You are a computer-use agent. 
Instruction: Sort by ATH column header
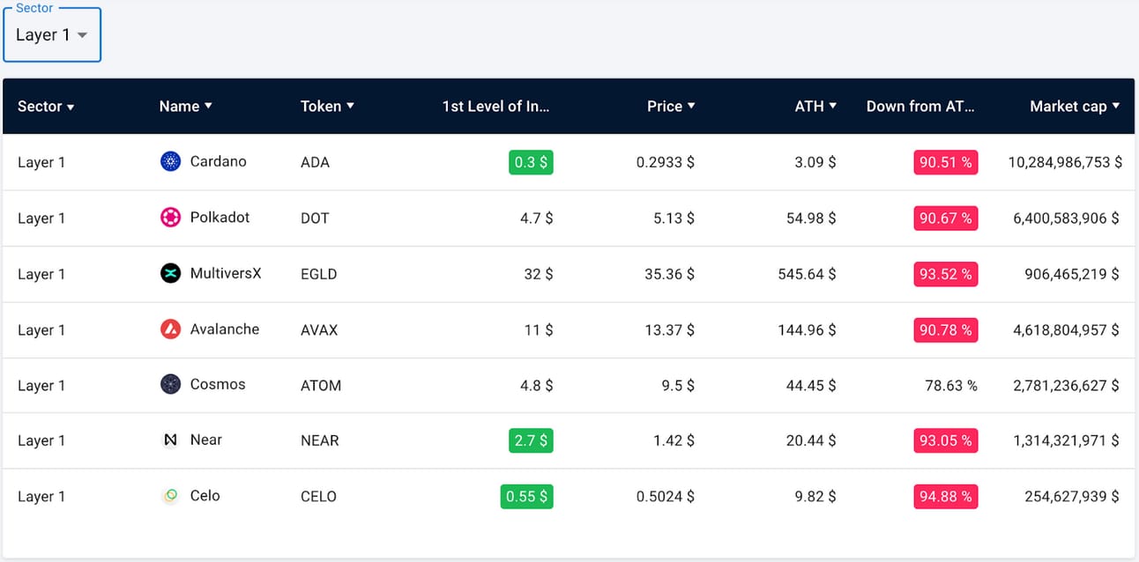(x=815, y=106)
